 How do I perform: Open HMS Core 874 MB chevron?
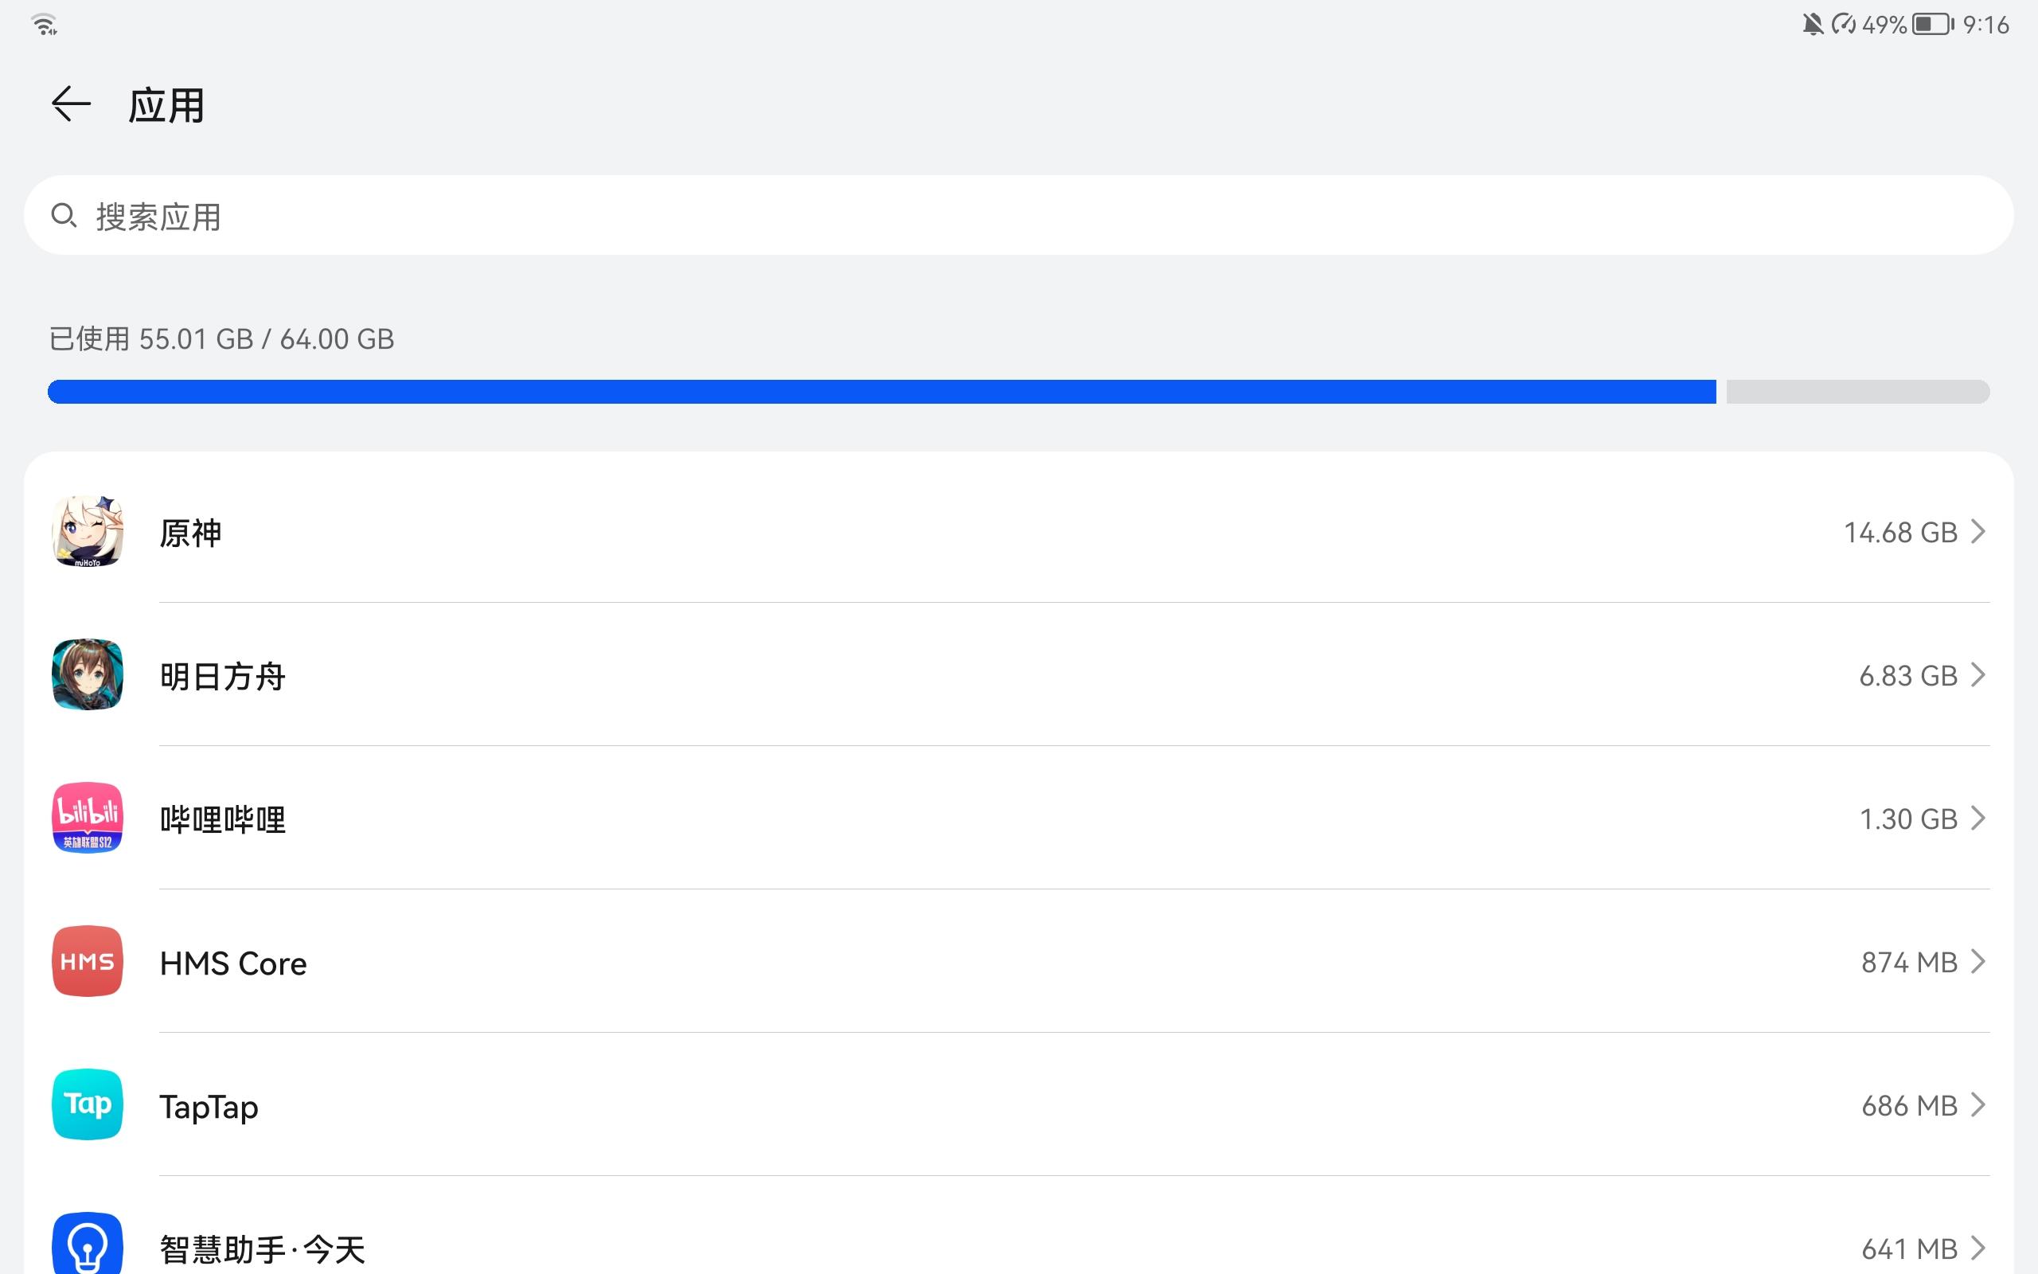coord(1979,961)
